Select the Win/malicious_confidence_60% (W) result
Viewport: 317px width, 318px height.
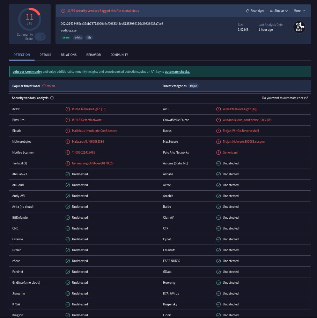click(x=247, y=120)
